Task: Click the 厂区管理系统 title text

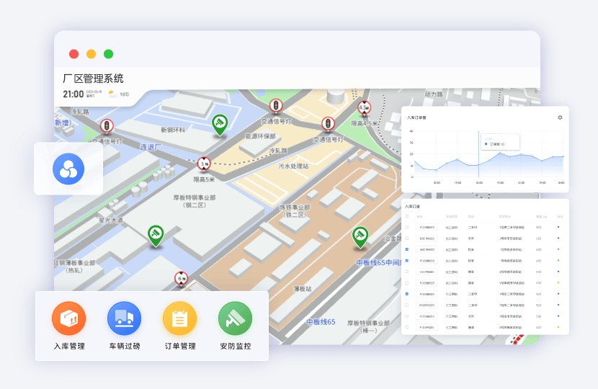Action: click(x=93, y=79)
